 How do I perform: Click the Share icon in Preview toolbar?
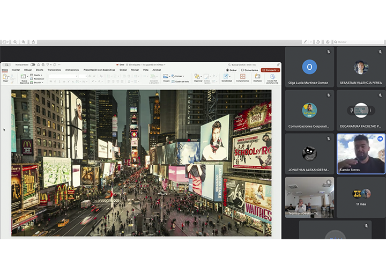pos(33,42)
